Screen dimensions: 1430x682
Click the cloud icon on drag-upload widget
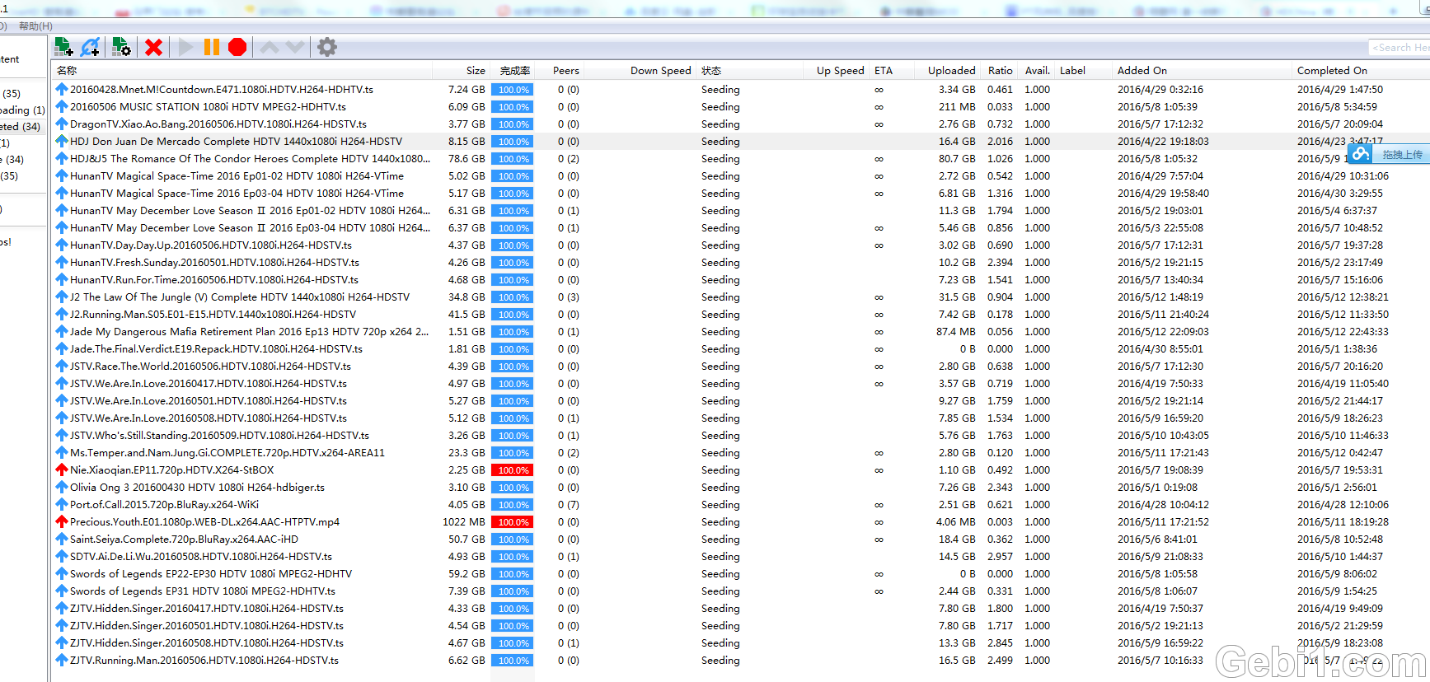pyautogui.click(x=1361, y=154)
